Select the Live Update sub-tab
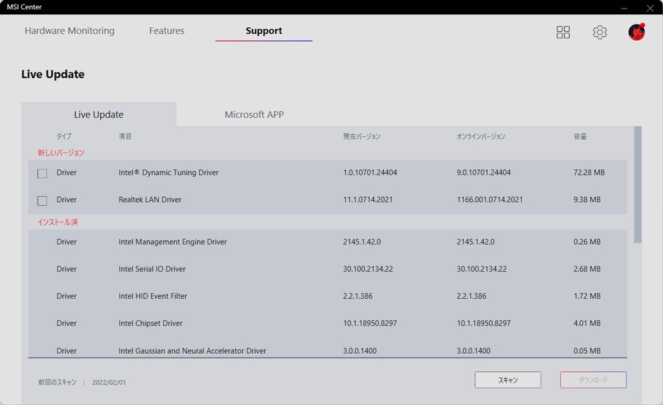This screenshot has width=663, height=405. (x=98, y=115)
